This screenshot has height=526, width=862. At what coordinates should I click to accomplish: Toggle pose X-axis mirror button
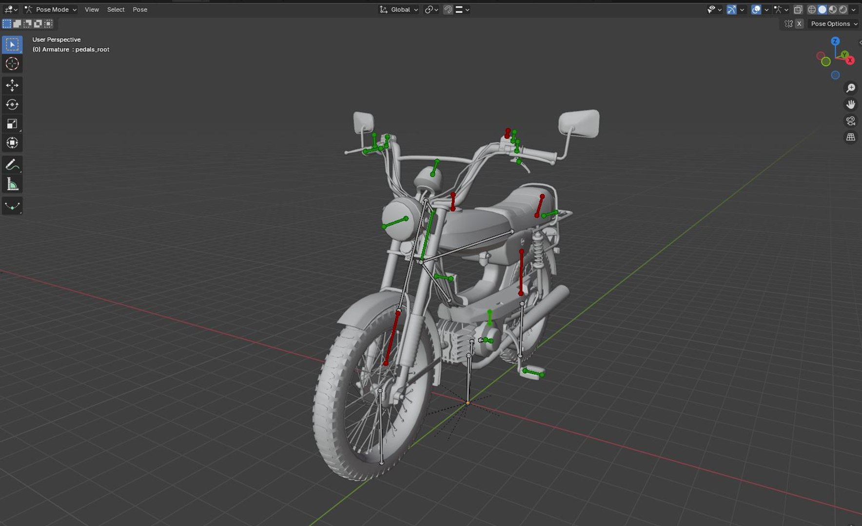[799, 24]
